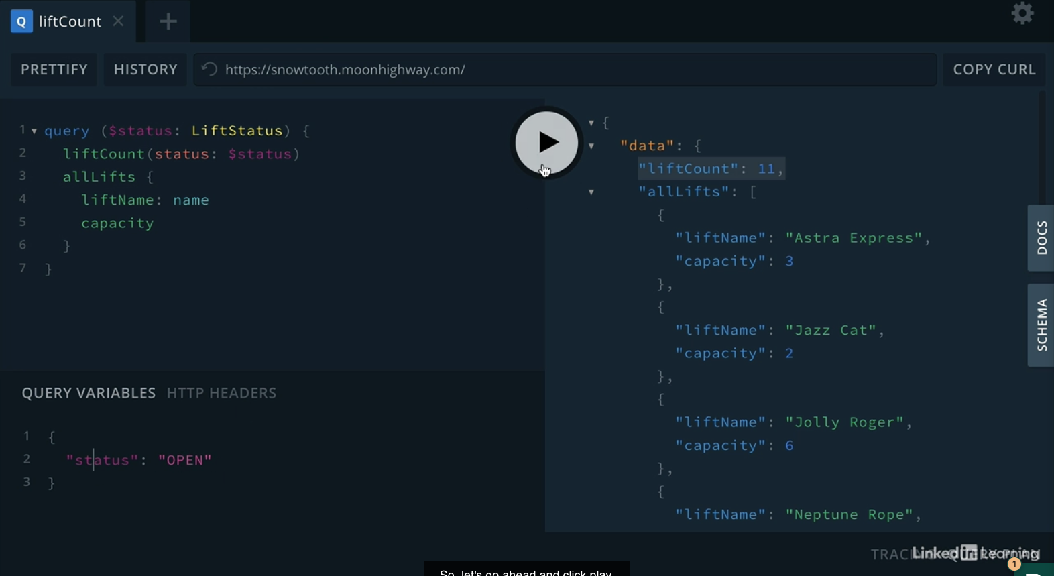Collapse the query fold arrow on line 1
This screenshot has height=576, width=1054.
[x=34, y=131]
